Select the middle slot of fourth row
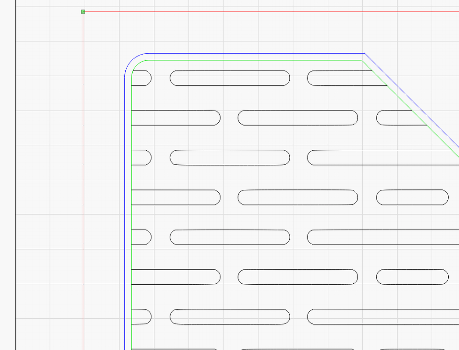The height and width of the screenshot is (350, 459). point(298,197)
